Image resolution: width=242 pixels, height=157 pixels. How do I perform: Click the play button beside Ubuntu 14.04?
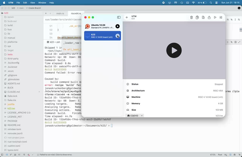[117, 26]
